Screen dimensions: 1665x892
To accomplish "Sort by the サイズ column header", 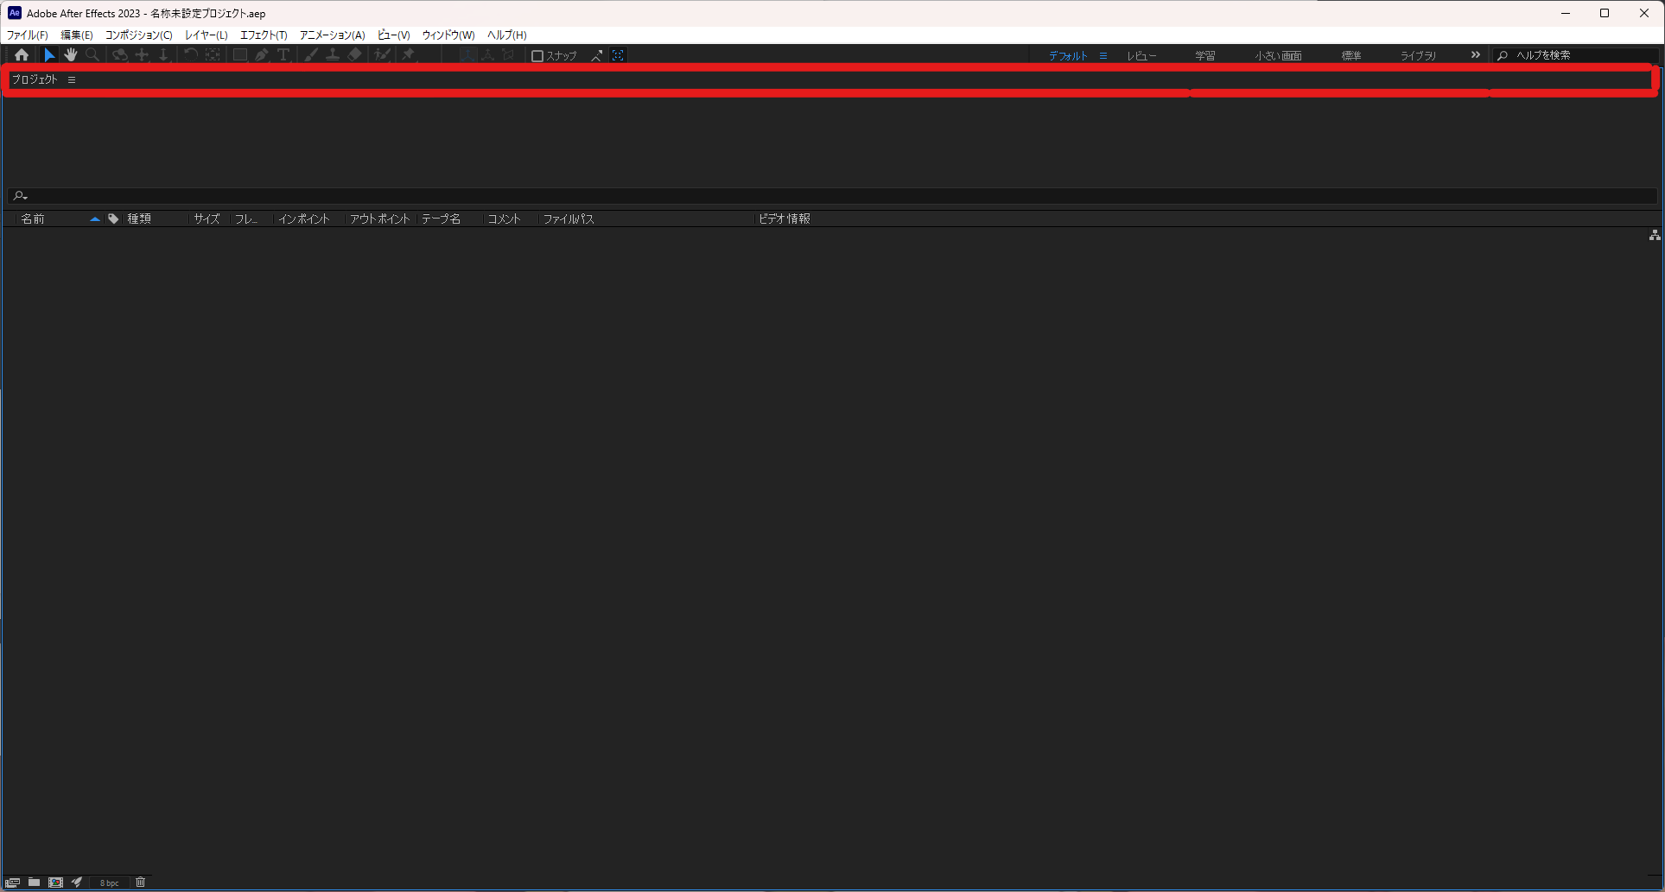I will tap(207, 219).
